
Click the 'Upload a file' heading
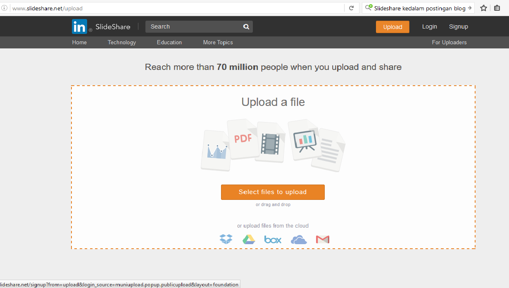point(273,102)
